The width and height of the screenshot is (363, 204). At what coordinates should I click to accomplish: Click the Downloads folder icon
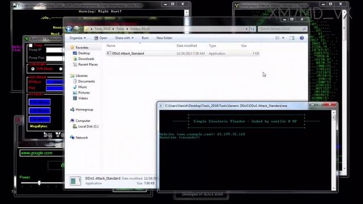75,59
